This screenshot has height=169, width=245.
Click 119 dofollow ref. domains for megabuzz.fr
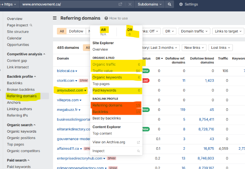coord(182,110)
